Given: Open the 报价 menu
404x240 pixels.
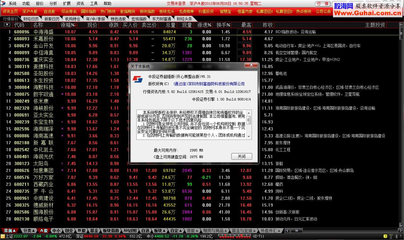Looking at the screenshot, I should coord(40,3).
